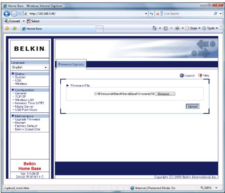Select the Firmware Upgrade tab
This screenshot has width=225, height=193.
coord(71,64)
